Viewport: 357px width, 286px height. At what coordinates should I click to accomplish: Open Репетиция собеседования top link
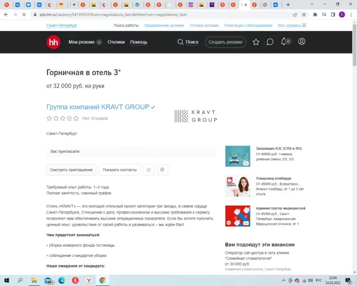[x=248, y=26]
